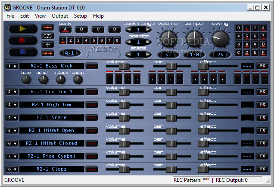Click the four-way arrows icon

click(x=47, y=44)
